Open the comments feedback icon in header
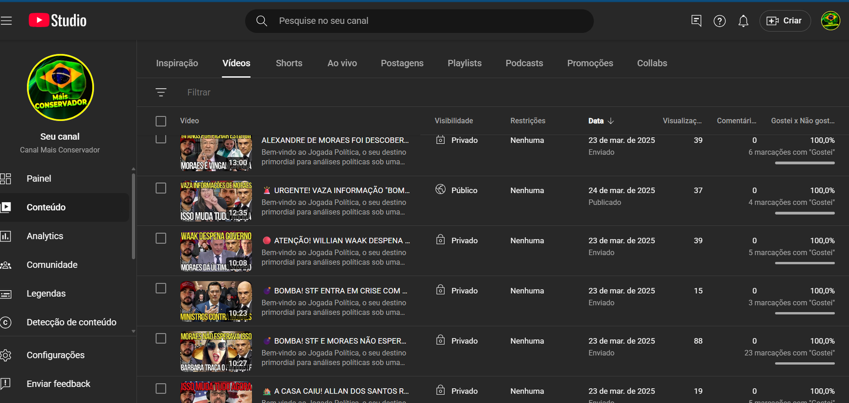 [696, 21]
